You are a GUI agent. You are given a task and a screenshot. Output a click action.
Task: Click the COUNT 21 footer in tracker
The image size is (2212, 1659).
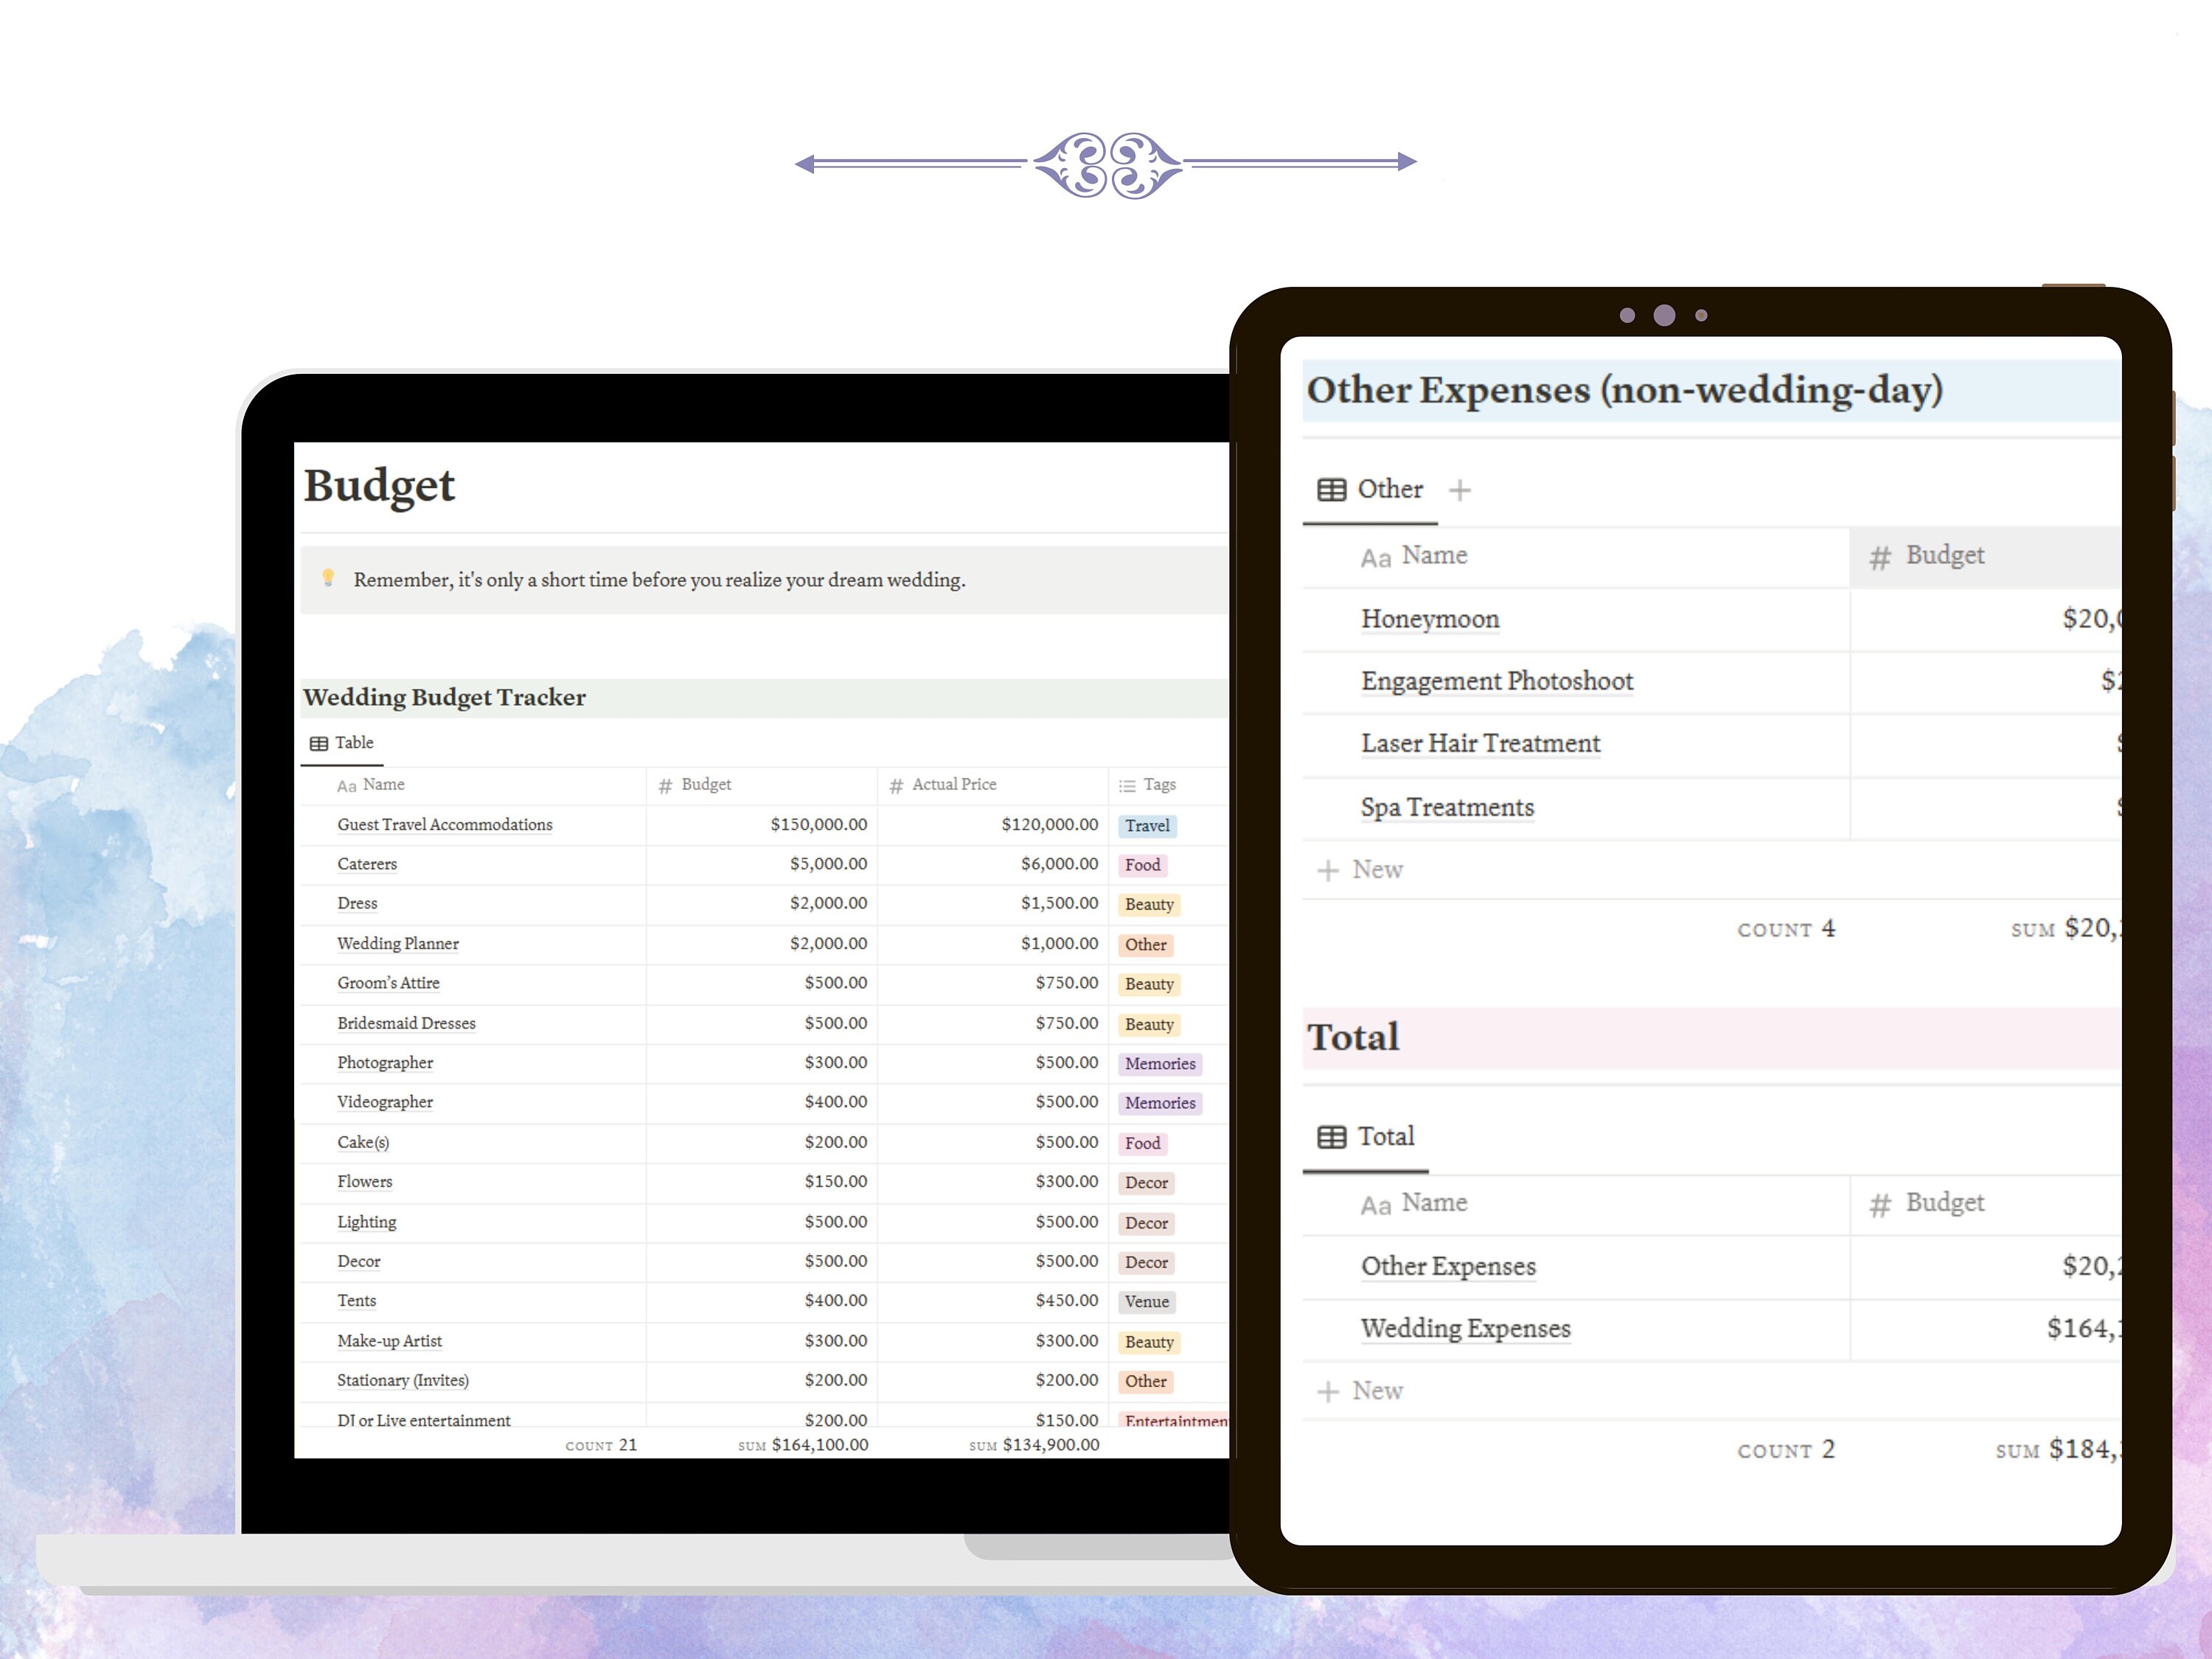coord(601,1445)
